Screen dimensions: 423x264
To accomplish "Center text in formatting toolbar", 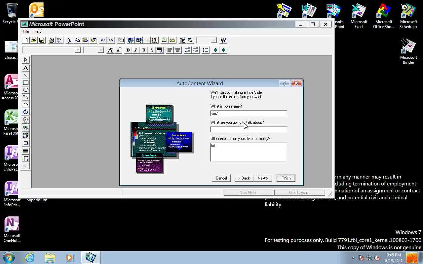I will (178, 50).
